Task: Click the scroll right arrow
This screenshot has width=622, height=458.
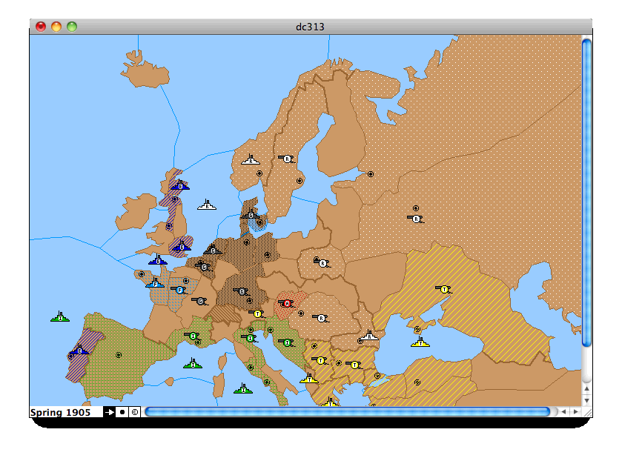Action: click(575, 412)
